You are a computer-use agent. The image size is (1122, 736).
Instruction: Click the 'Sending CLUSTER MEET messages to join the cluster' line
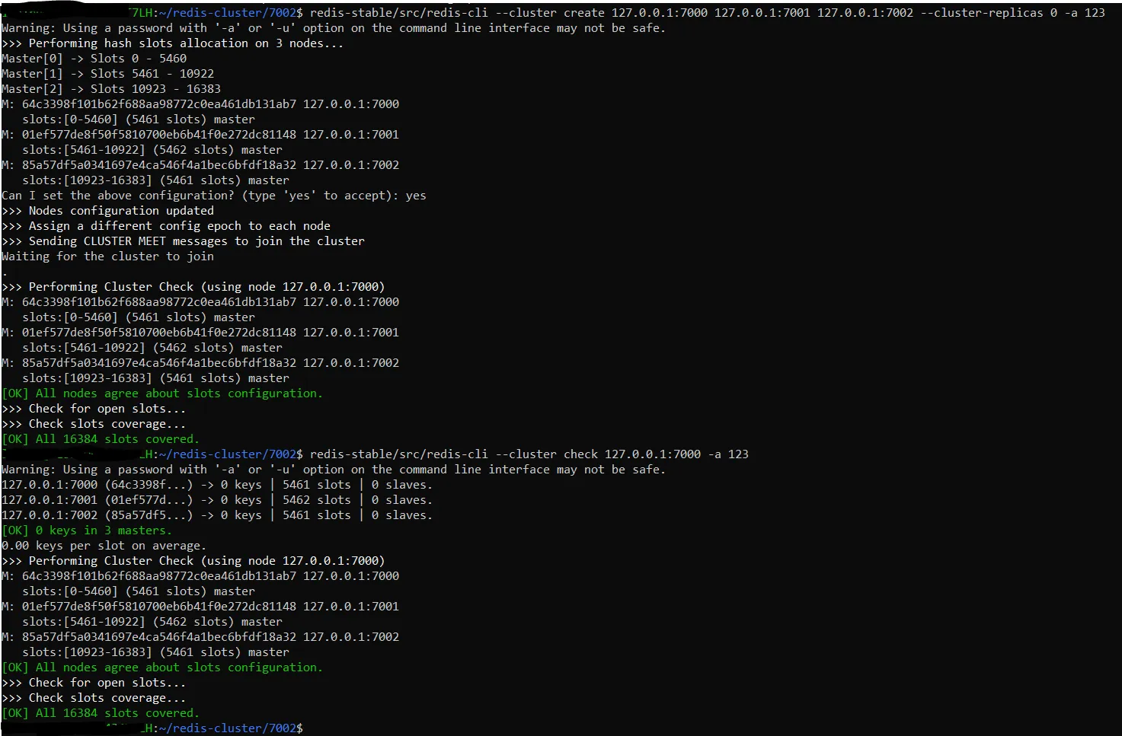183,241
